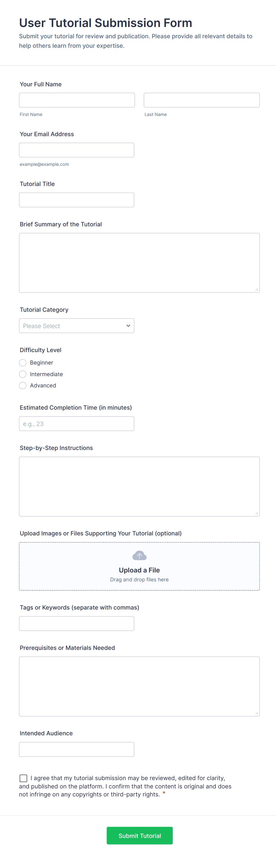This screenshot has height=859, width=276.
Task: Select the Beginner difficulty option
Action: (23, 362)
